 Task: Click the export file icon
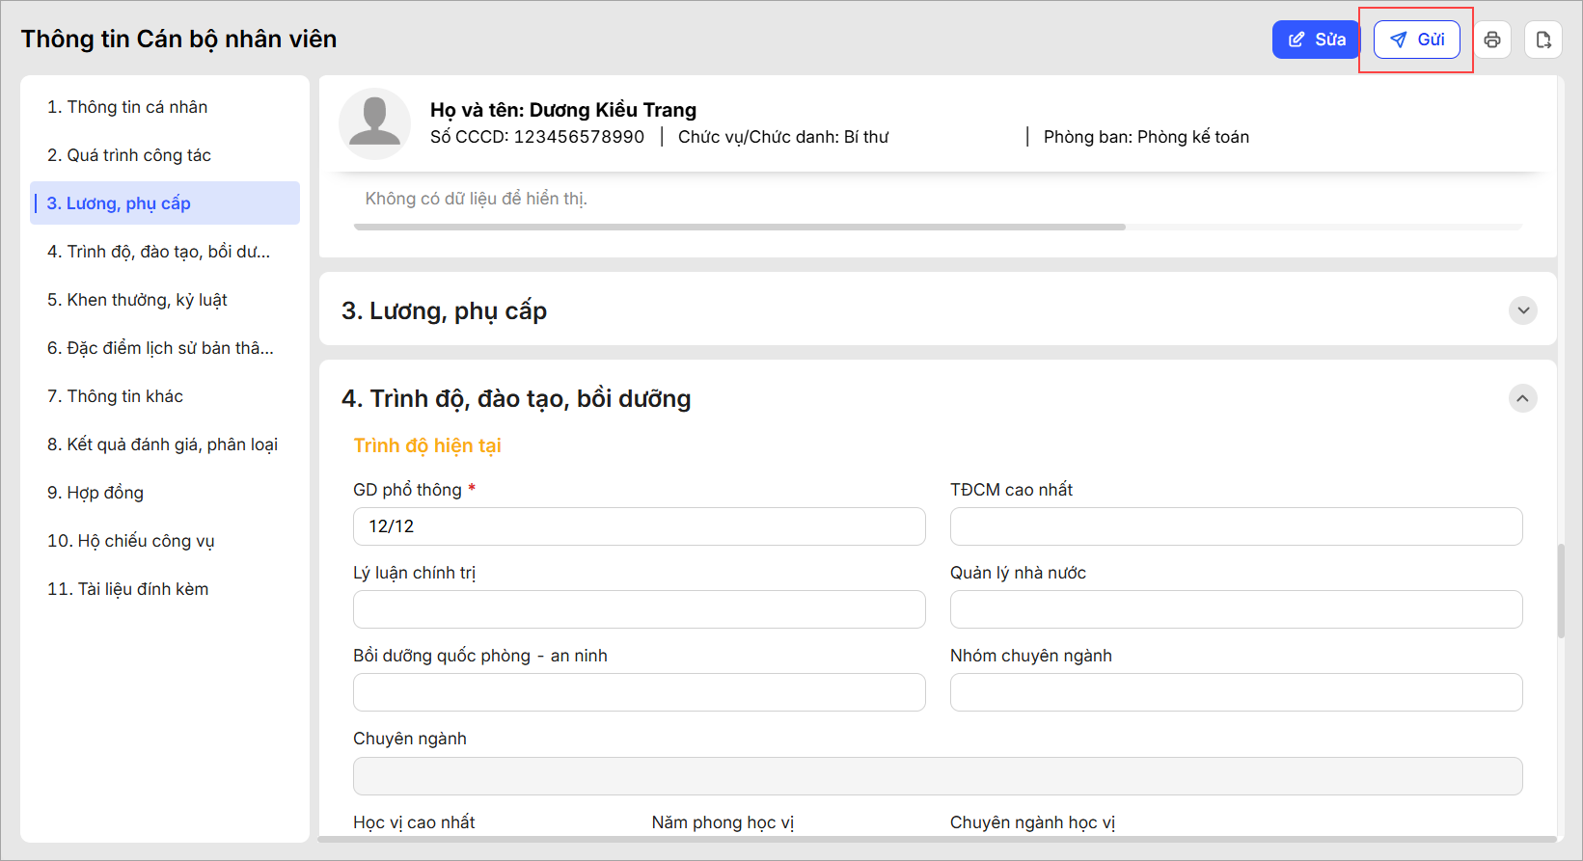[x=1543, y=40]
